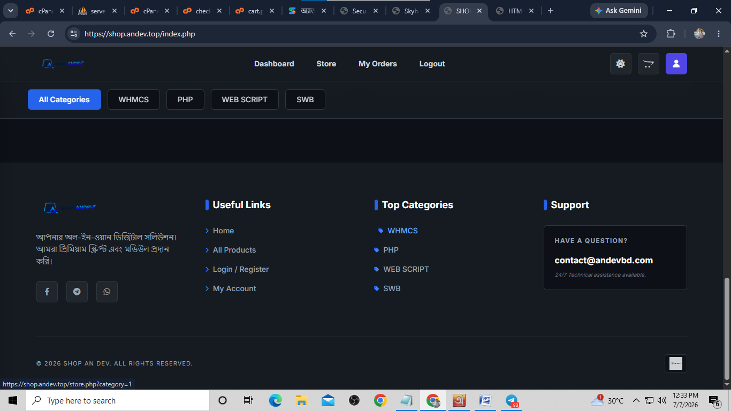The height and width of the screenshot is (411, 731).
Task: Click the AN DEV logo in the header
Action: pos(63,64)
